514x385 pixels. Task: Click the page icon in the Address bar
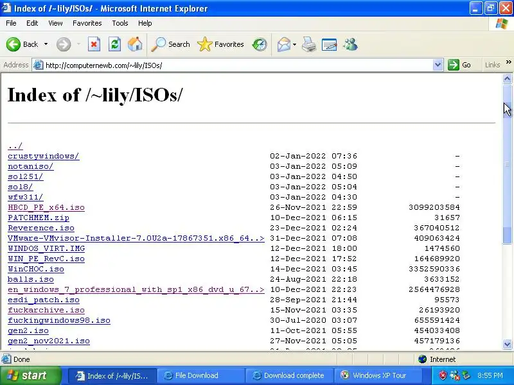click(39, 65)
